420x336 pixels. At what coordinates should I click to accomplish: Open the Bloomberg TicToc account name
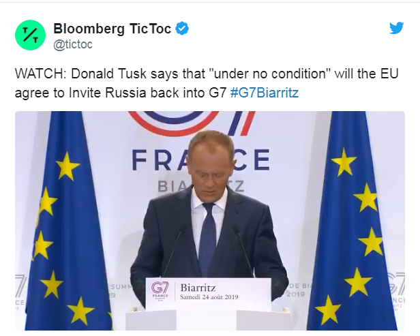(112, 29)
